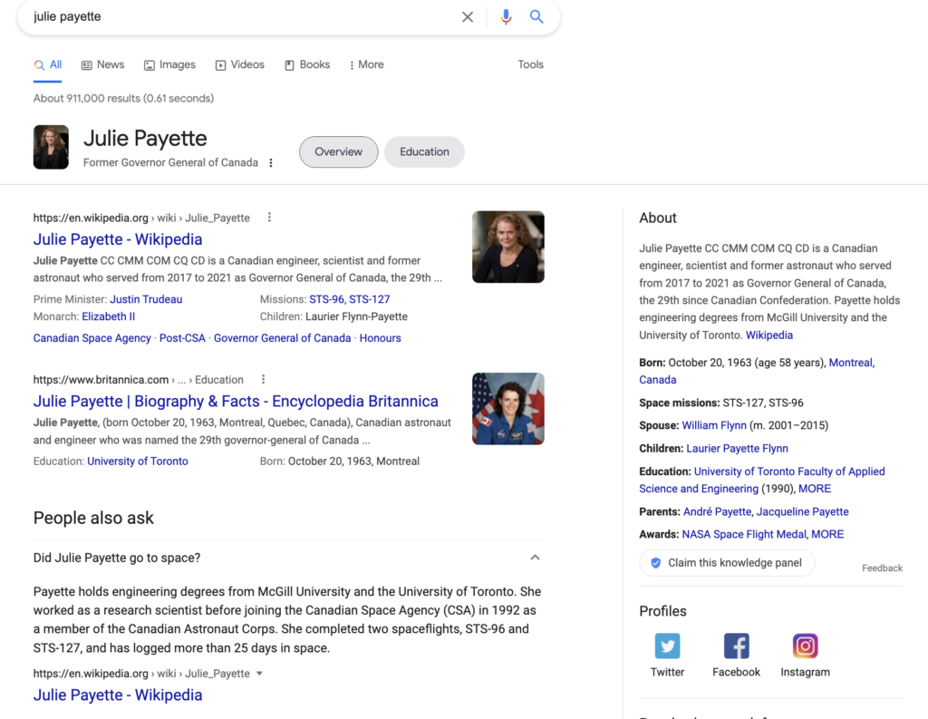Switch to the Books tab
Viewport: 928px width, 719px height.
pyautogui.click(x=307, y=64)
